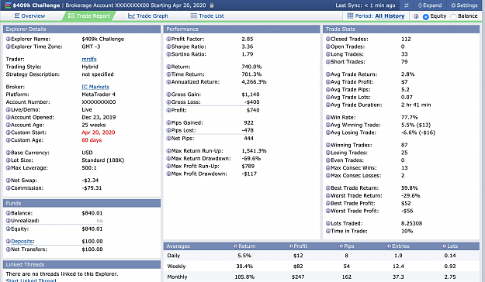Click the Last Sync status text
Image resolution: width=485 pixels, height=282 pixels.
(x=365, y=5)
